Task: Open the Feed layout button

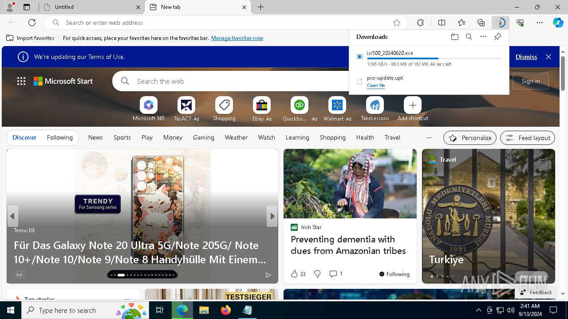Action: point(528,138)
